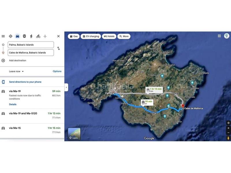This screenshot has height=173, width=231.
Task: Open the Layers thumbnail
Action: pyautogui.click(x=74, y=134)
